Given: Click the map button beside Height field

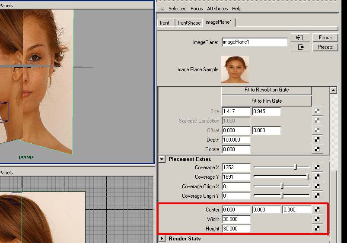Looking at the screenshot, I should (x=317, y=229).
